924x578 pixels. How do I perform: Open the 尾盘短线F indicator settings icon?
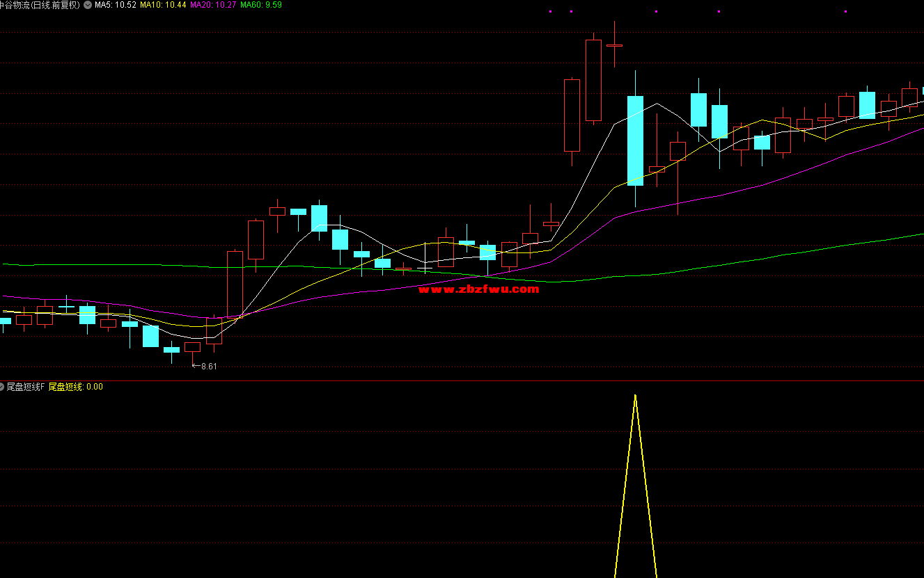click(x=2, y=386)
